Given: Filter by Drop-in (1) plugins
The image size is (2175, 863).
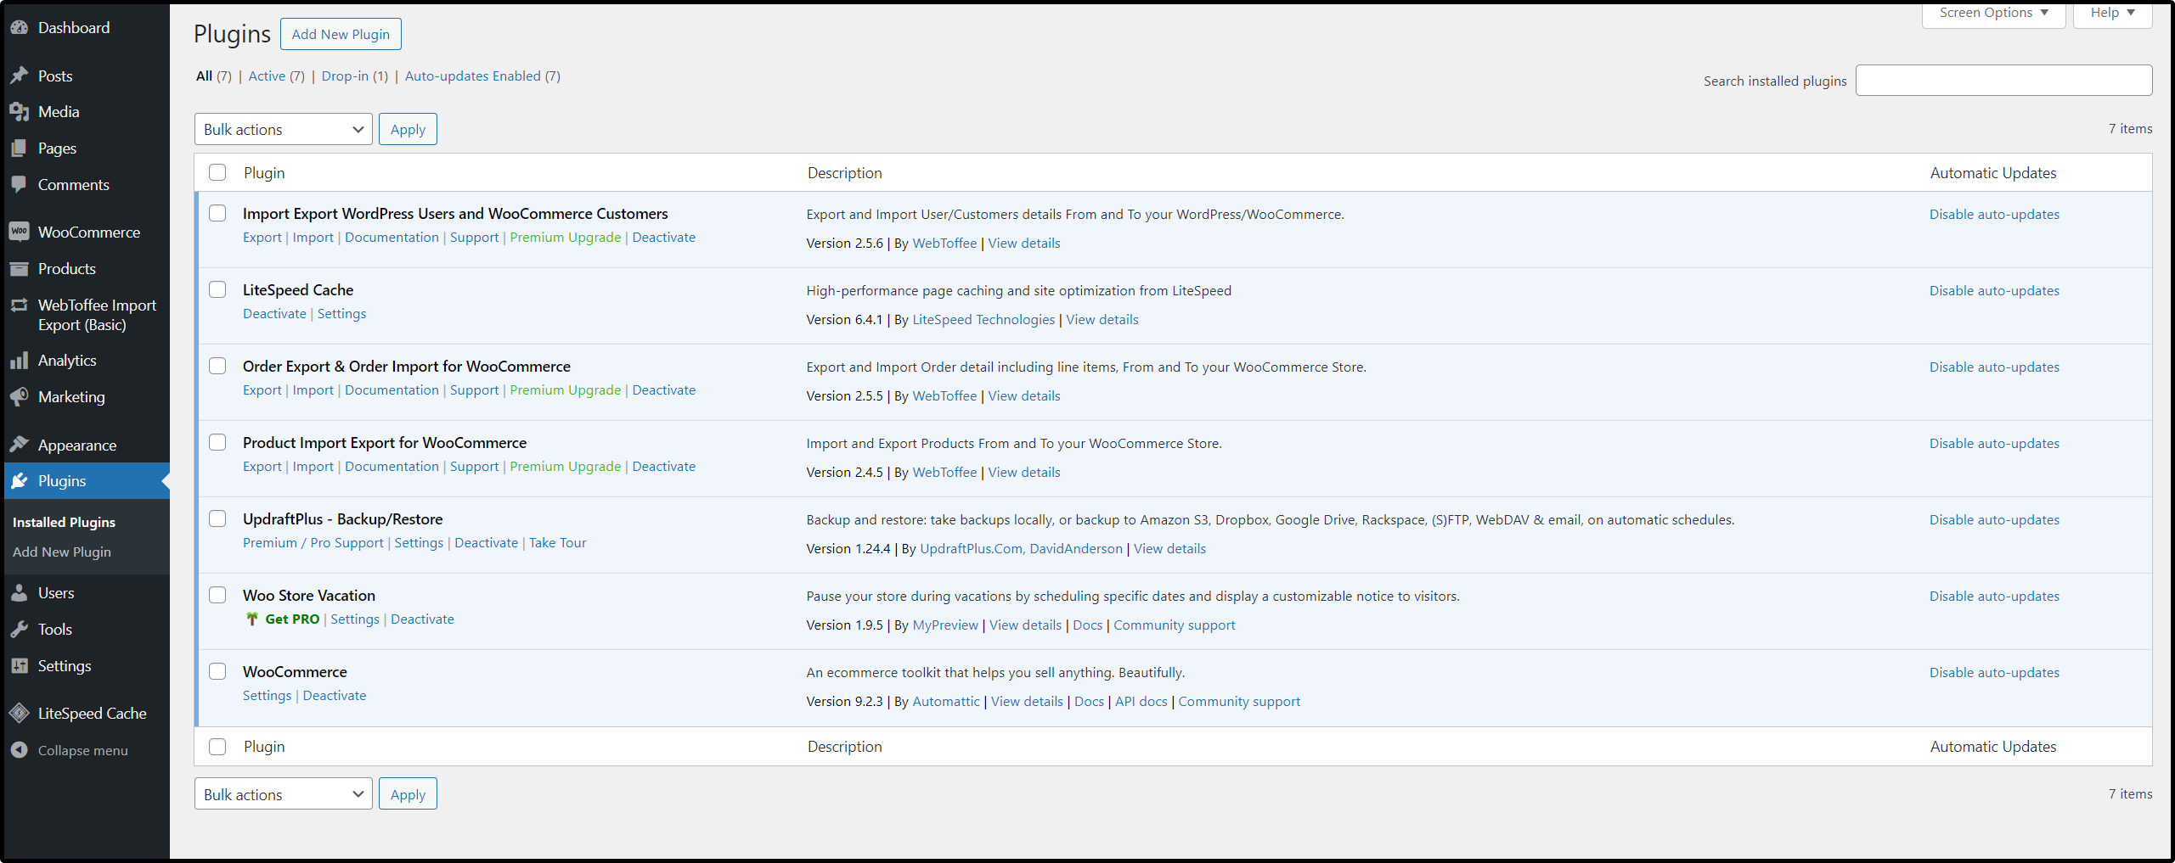Looking at the screenshot, I should [x=354, y=76].
